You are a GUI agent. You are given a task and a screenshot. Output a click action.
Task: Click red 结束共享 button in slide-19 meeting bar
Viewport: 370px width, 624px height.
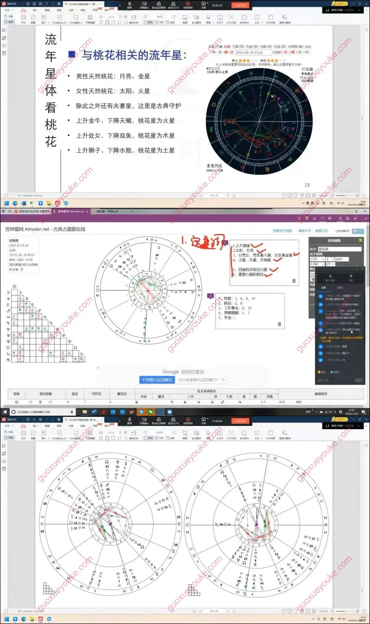(x=240, y=5)
